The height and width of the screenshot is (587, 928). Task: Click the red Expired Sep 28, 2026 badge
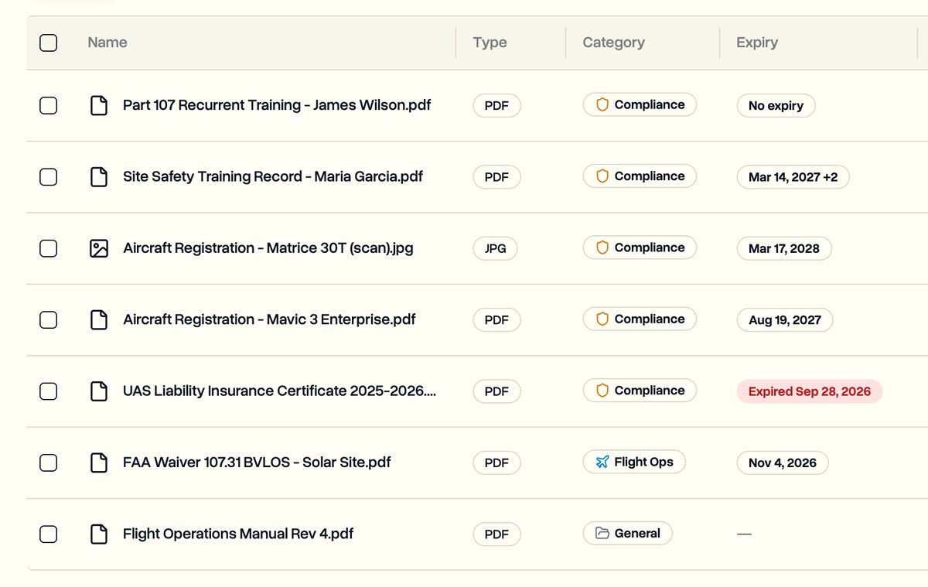pos(810,391)
